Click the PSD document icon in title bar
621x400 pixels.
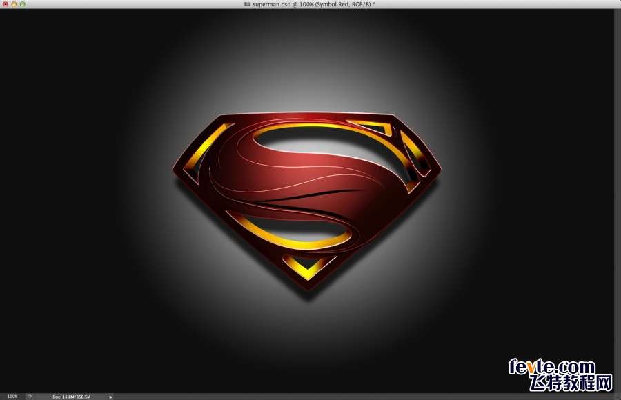(247, 4)
